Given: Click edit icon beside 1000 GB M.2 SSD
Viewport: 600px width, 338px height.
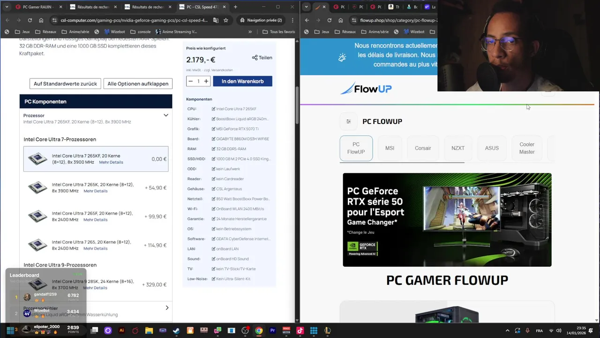Looking at the screenshot, I should [x=213, y=159].
